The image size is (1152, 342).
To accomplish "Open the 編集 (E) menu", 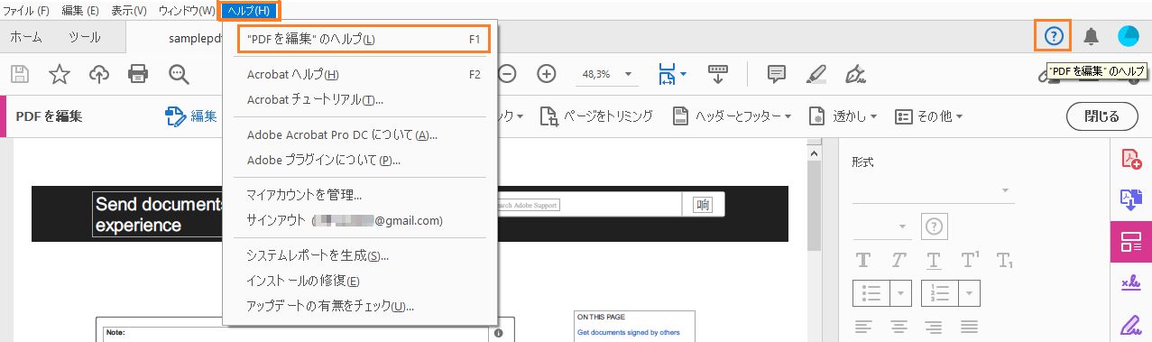I will click(80, 10).
